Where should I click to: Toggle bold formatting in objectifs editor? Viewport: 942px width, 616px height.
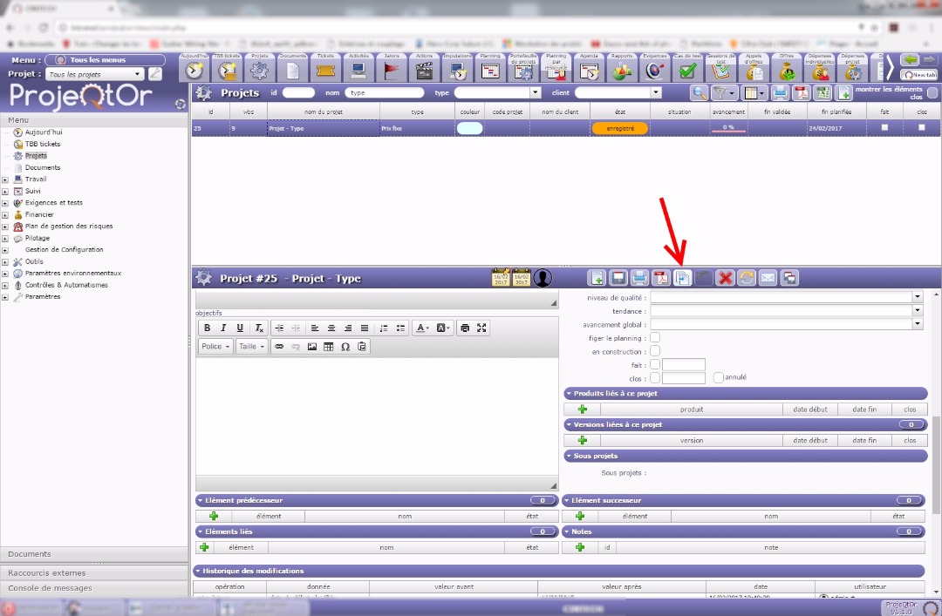[x=208, y=328]
